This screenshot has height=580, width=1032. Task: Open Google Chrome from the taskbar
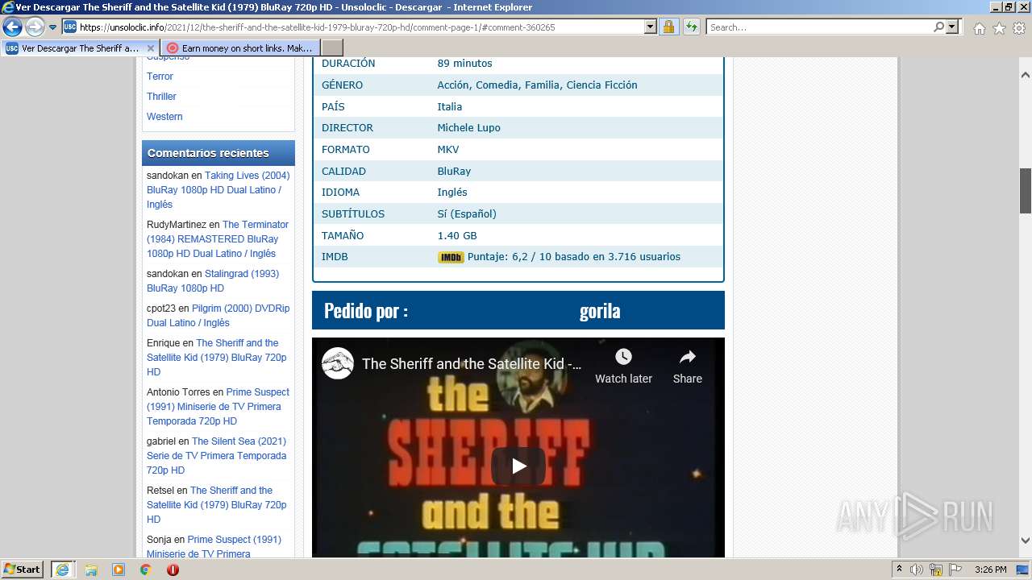[x=145, y=570]
